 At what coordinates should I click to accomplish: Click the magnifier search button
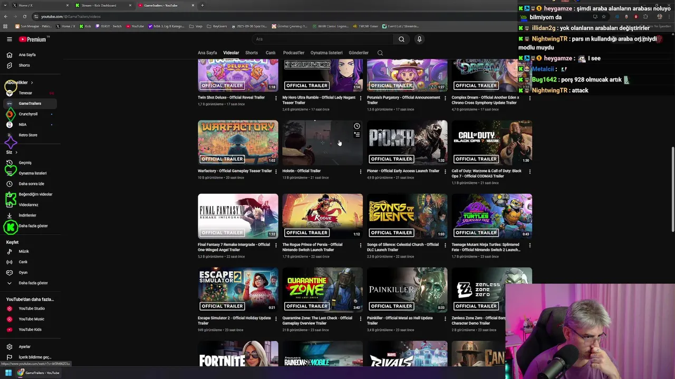401,39
